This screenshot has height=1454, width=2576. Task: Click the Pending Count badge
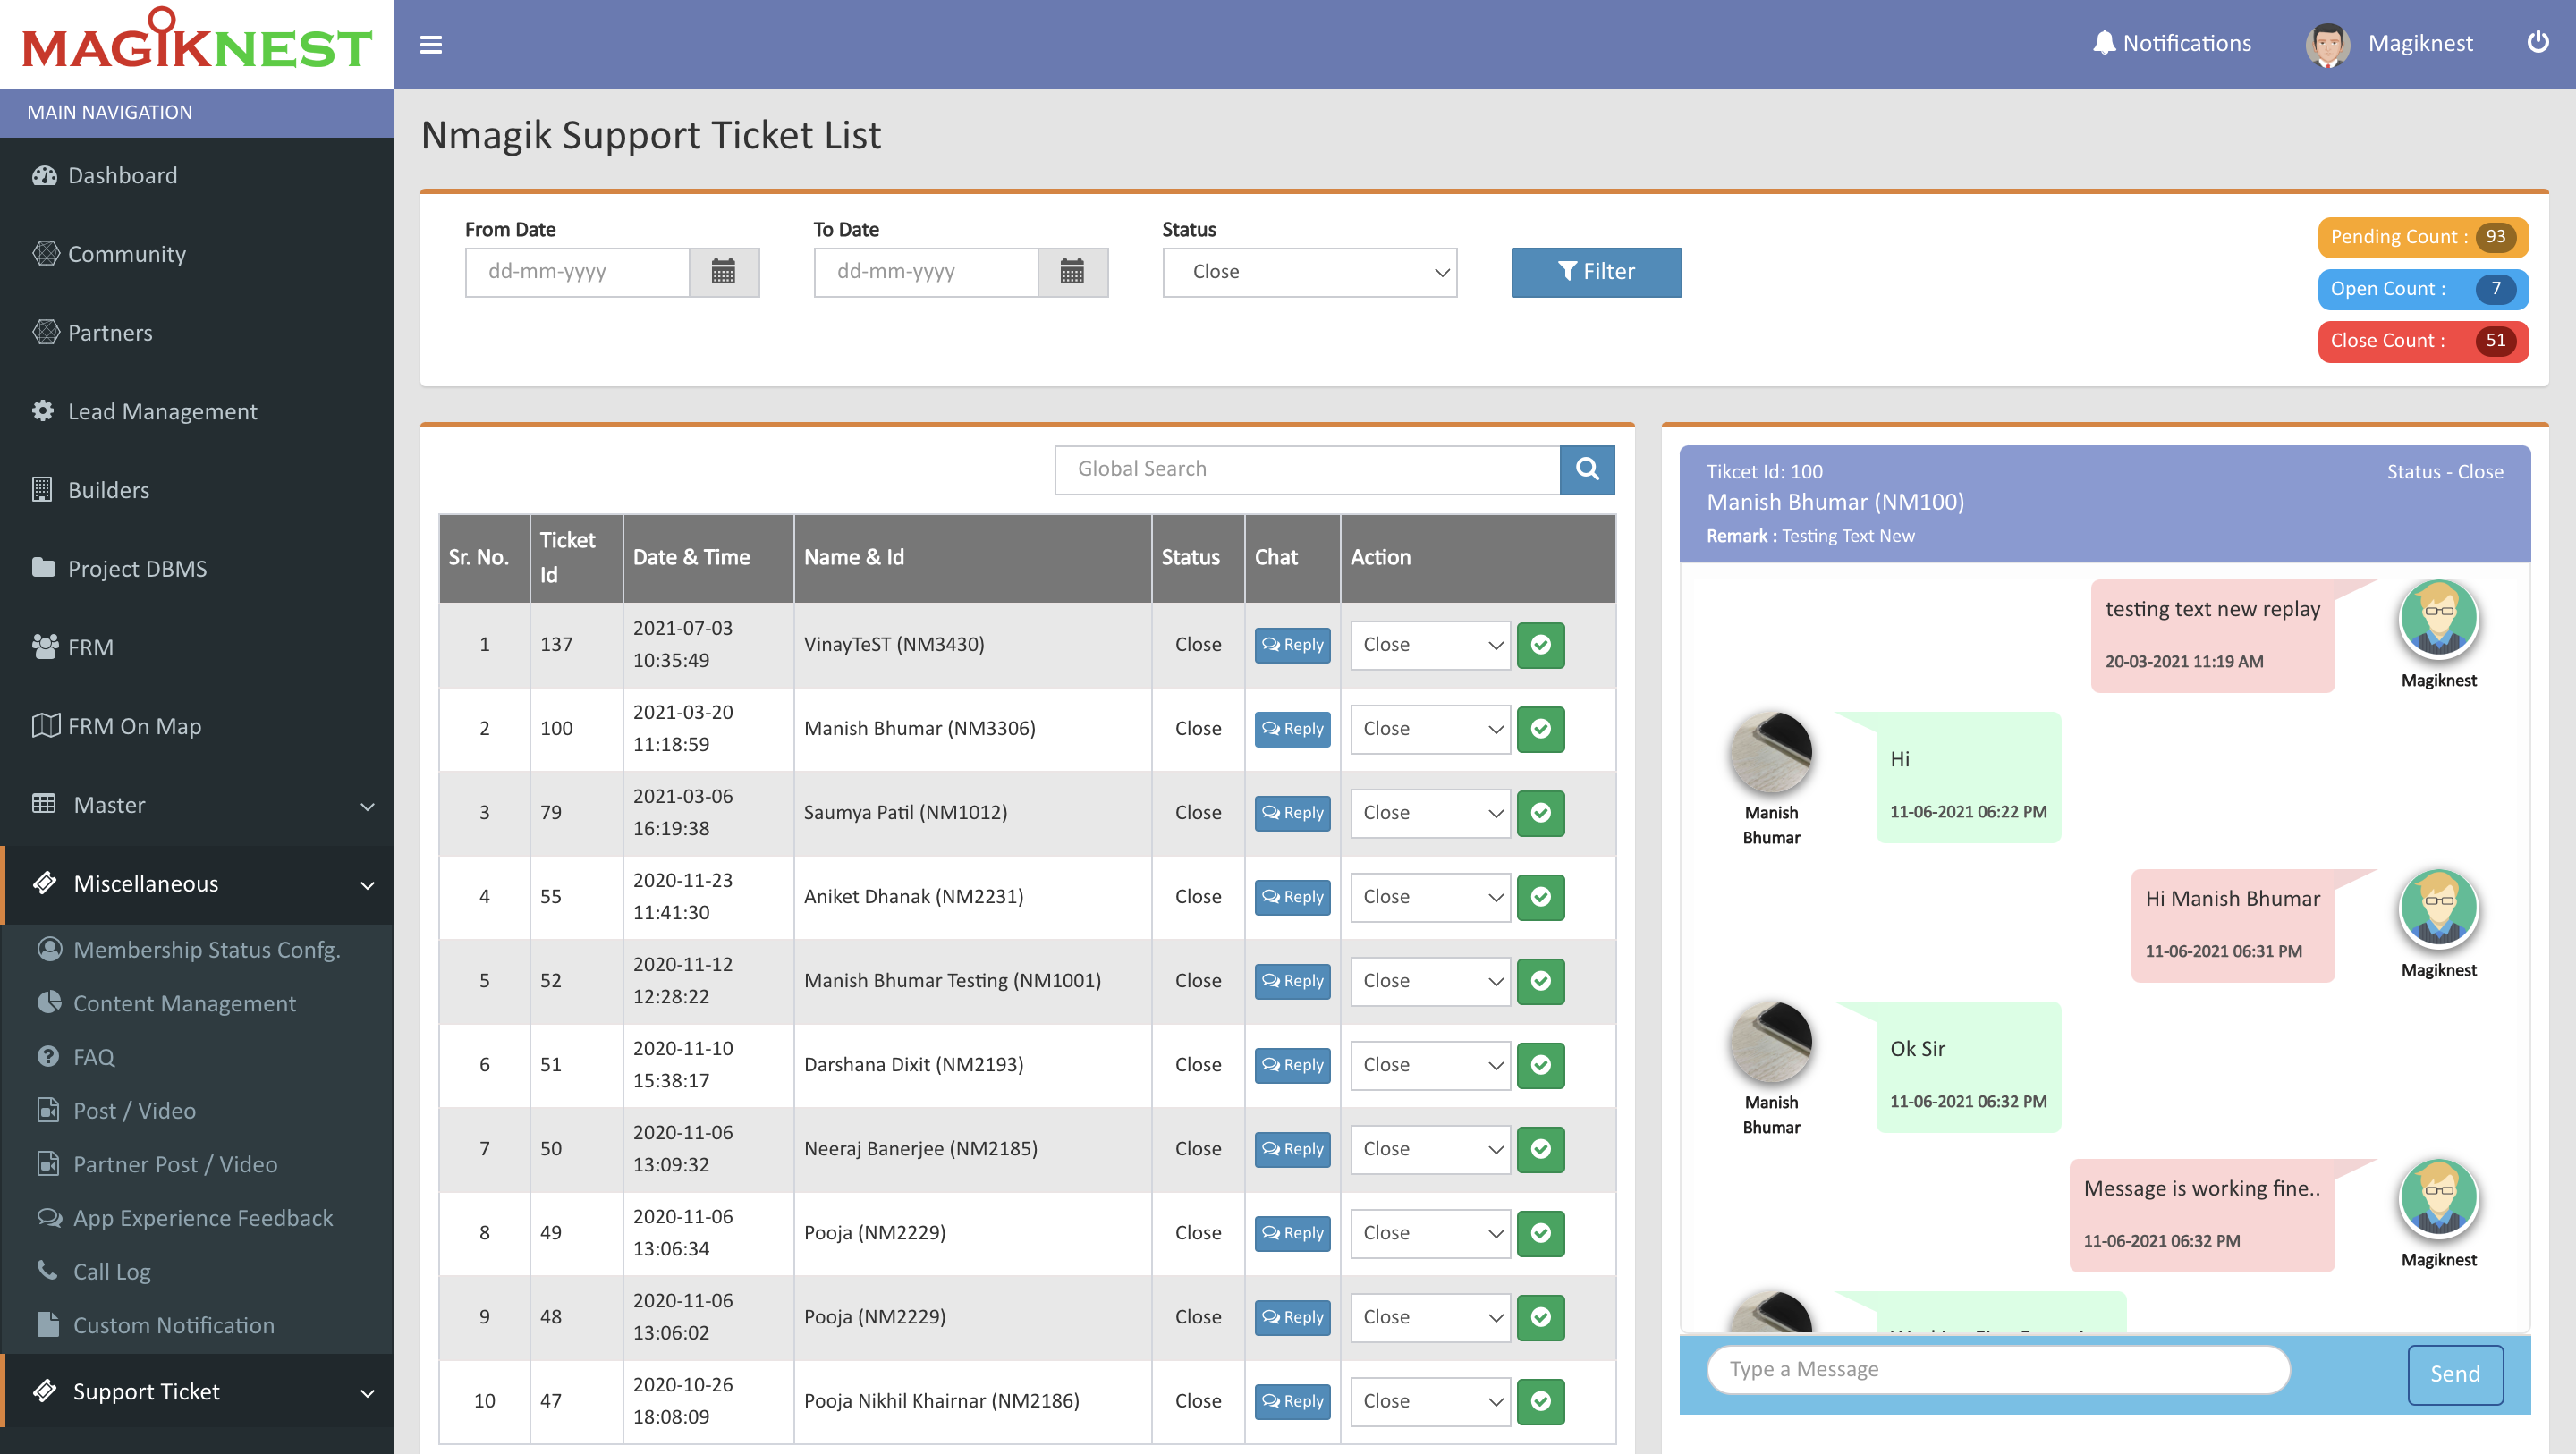pyautogui.click(x=2423, y=237)
